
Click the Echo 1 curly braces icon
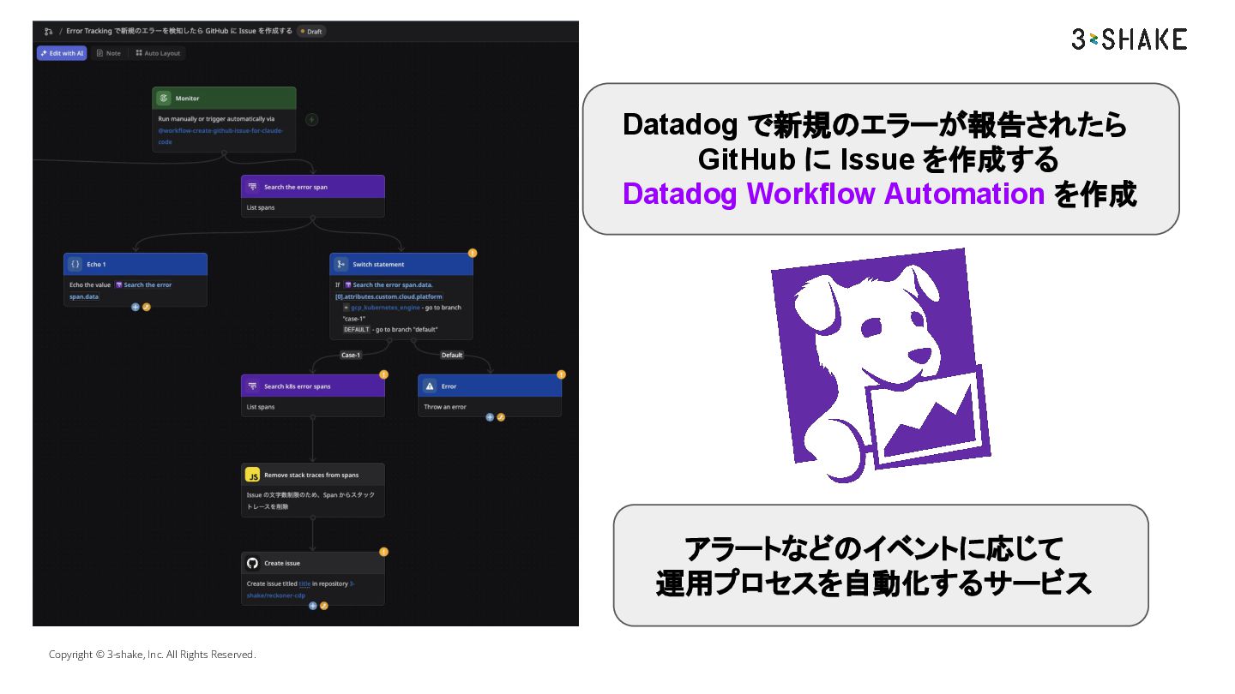75,264
